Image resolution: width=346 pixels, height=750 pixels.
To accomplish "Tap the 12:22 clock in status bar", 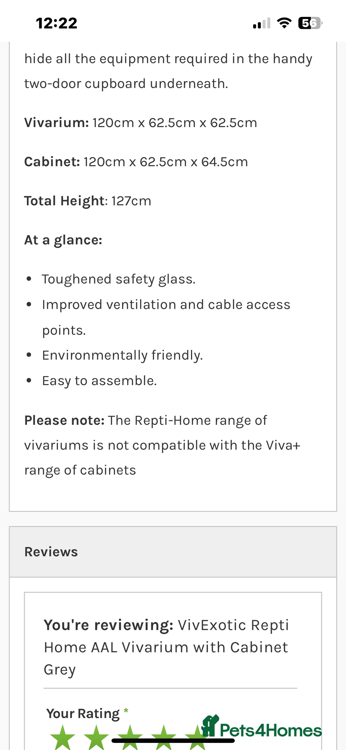I will tap(57, 23).
